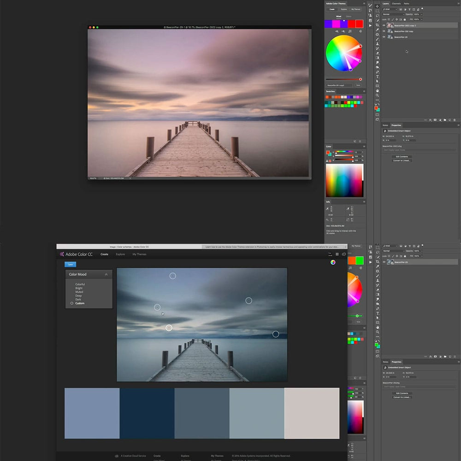Select the Move tool in the toolbar
The width and height of the screenshot is (461, 461).
click(x=377, y=6)
